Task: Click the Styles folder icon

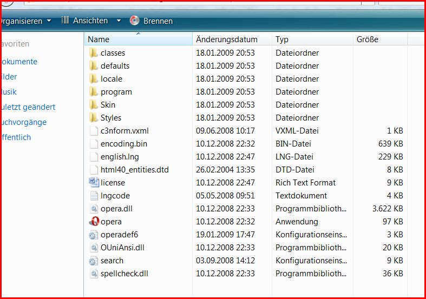Action: tap(94, 118)
